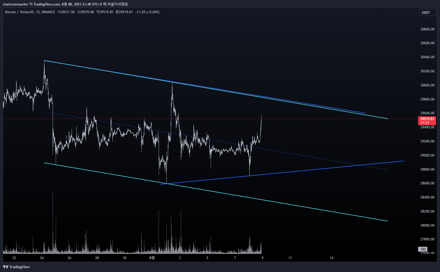Click the time axis label 14
Screen dimensions: 440x272
click(331, 258)
